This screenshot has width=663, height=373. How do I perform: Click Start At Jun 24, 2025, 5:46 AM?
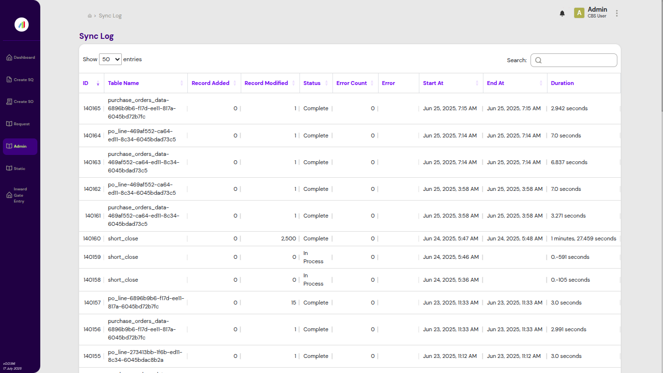pos(451,257)
